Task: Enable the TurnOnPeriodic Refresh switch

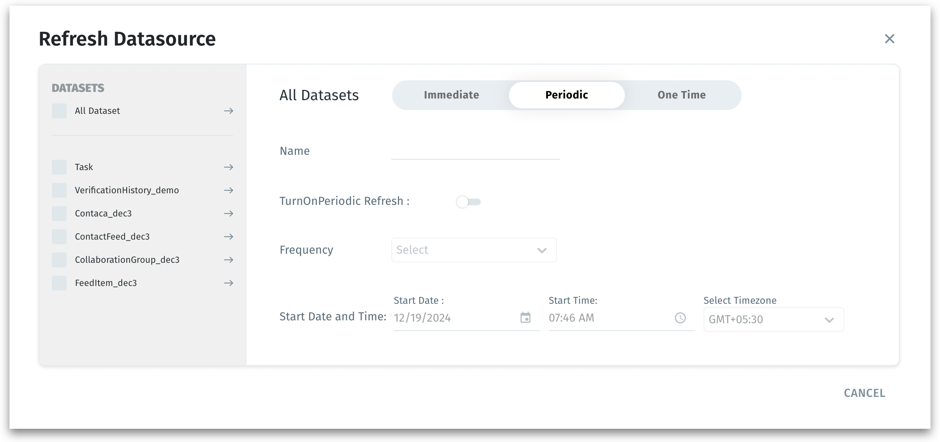Action: 468,202
